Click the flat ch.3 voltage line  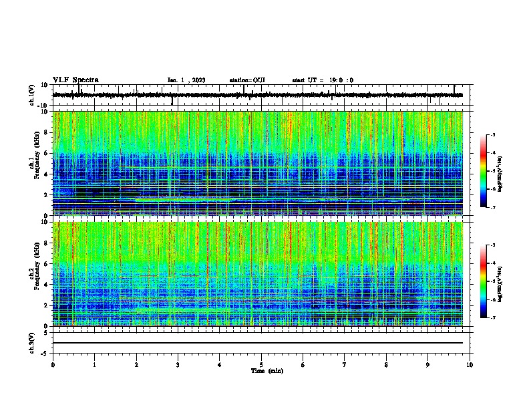point(258,343)
